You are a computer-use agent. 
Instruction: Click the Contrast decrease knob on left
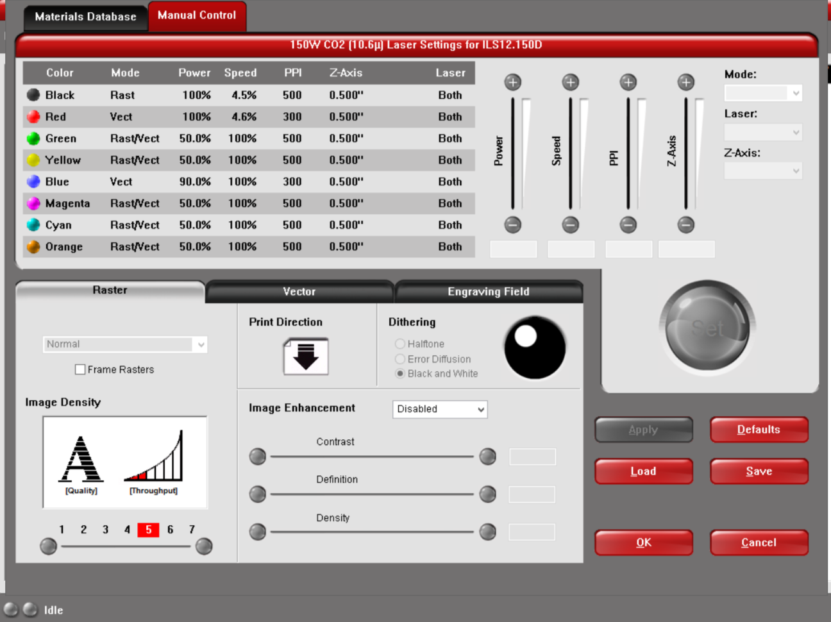(x=258, y=457)
